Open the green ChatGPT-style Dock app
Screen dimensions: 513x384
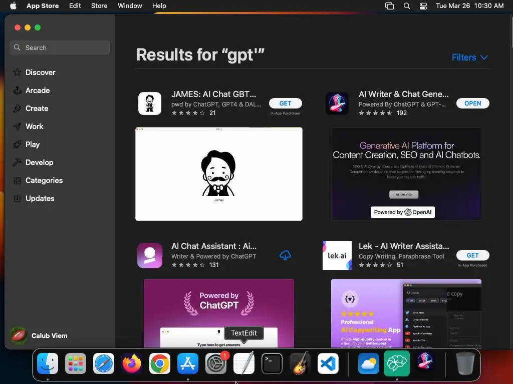(x=397, y=363)
